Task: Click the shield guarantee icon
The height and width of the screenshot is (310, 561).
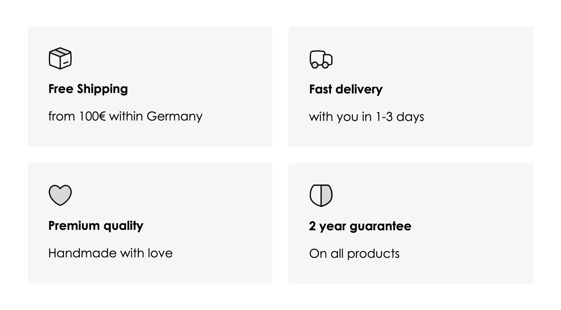Action: click(321, 195)
